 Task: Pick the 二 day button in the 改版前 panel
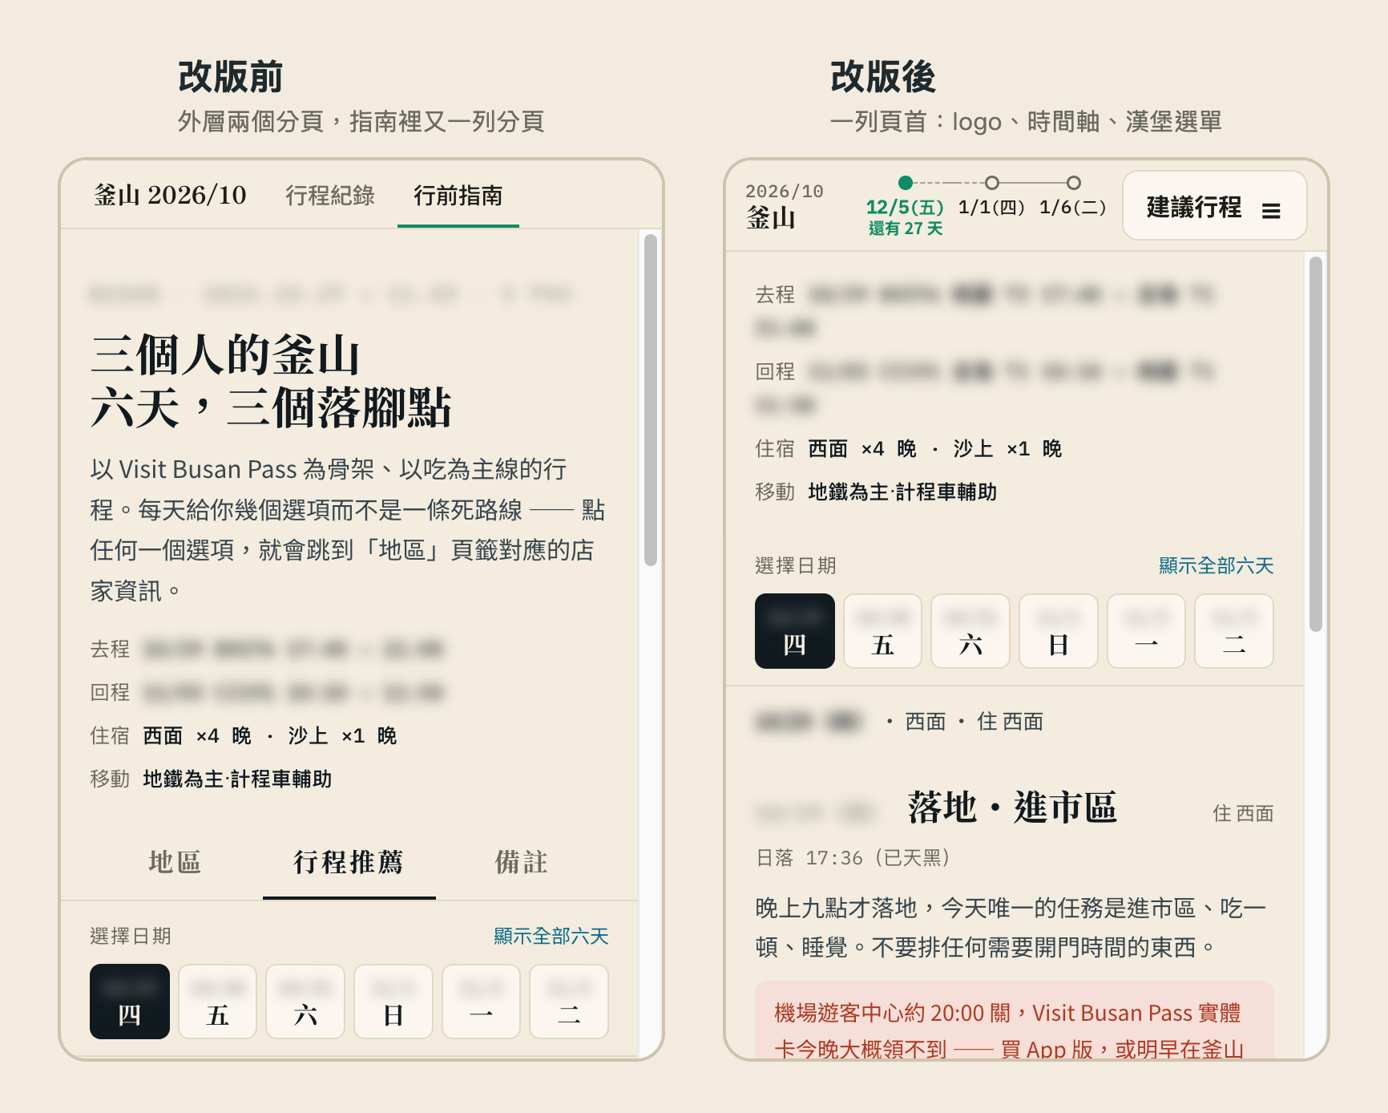pos(569,1002)
